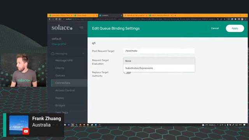Open the browser three-dot menu
249x140 pixels.
point(245,19)
